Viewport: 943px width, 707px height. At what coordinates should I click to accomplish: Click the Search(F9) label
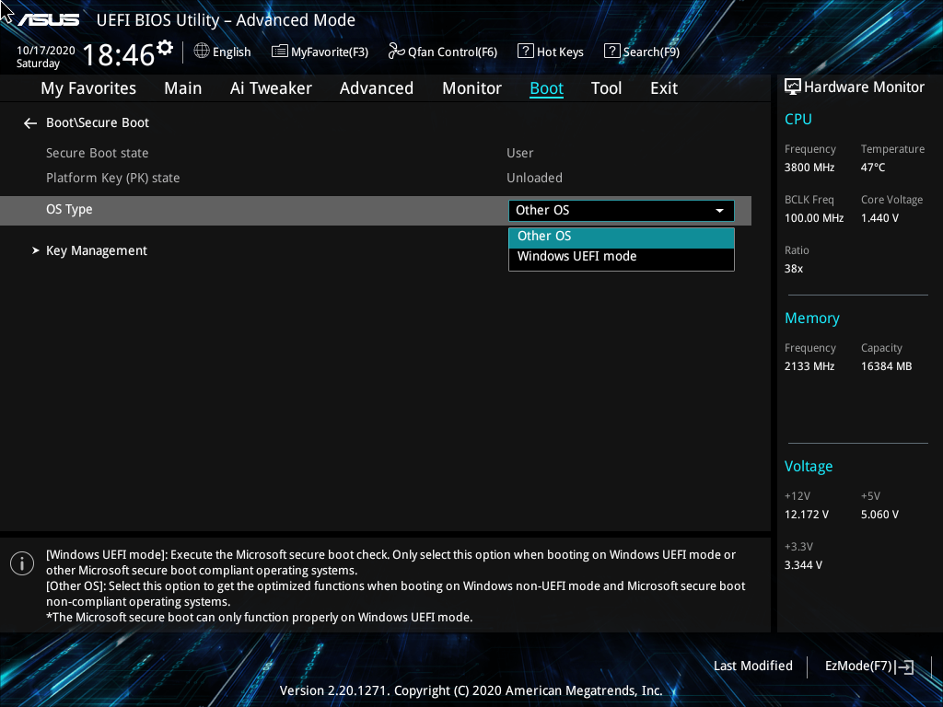pyautogui.click(x=651, y=52)
